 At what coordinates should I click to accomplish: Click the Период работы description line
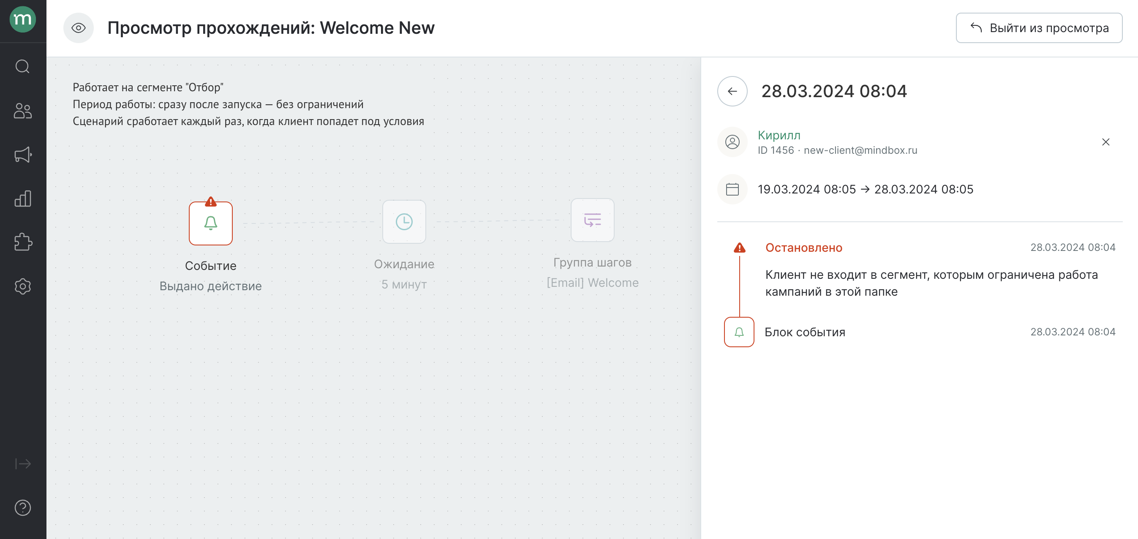coord(218,105)
